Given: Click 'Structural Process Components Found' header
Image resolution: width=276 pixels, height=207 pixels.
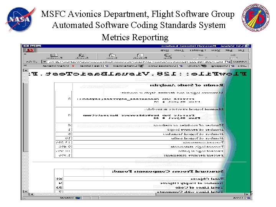Looking at the screenshot, I should point(168,171).
